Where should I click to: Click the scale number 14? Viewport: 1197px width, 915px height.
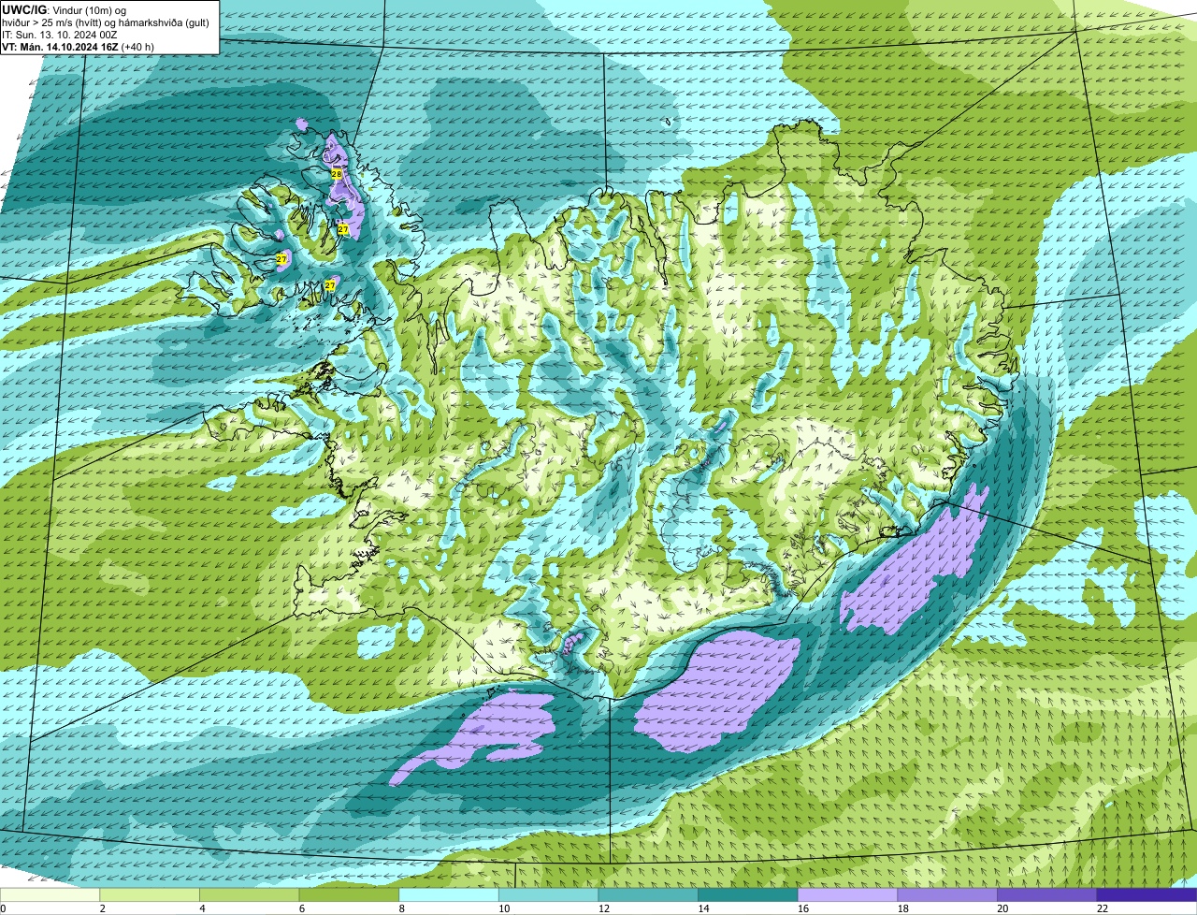[x=703, y=908]
